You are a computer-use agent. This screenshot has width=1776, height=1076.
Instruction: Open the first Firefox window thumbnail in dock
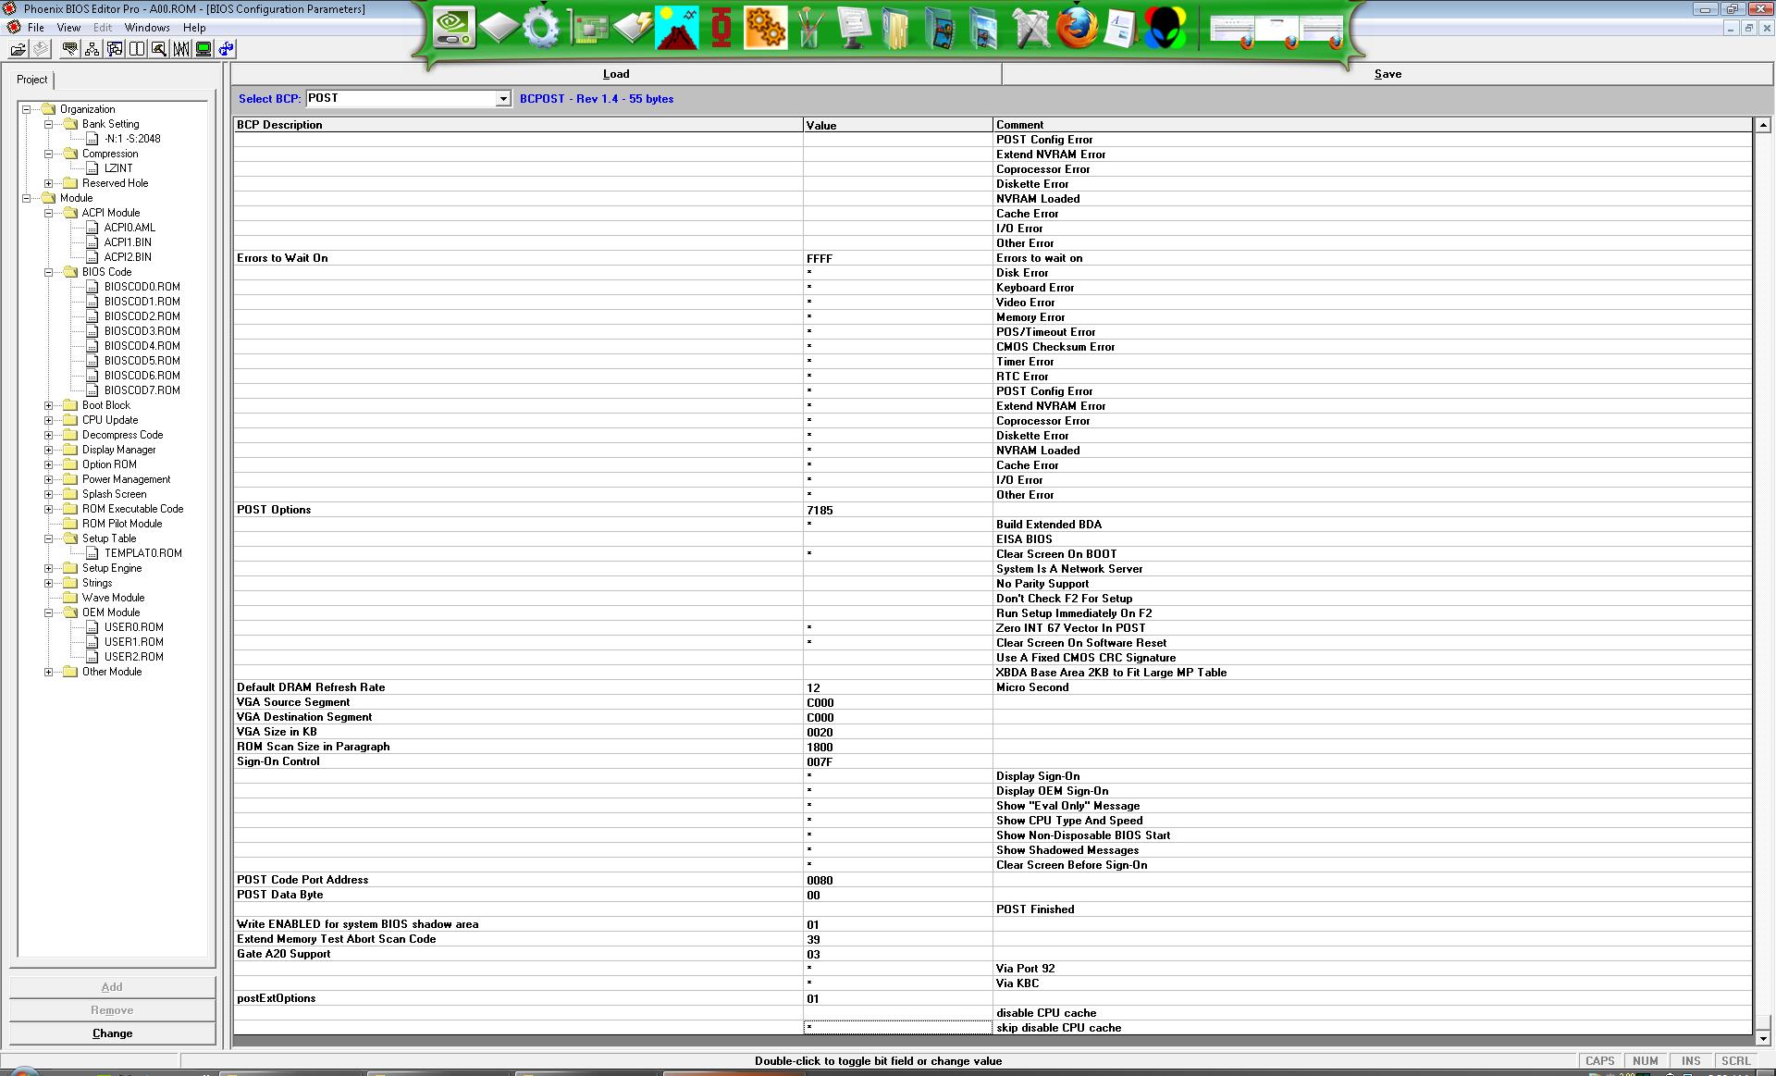(1233, 31)
